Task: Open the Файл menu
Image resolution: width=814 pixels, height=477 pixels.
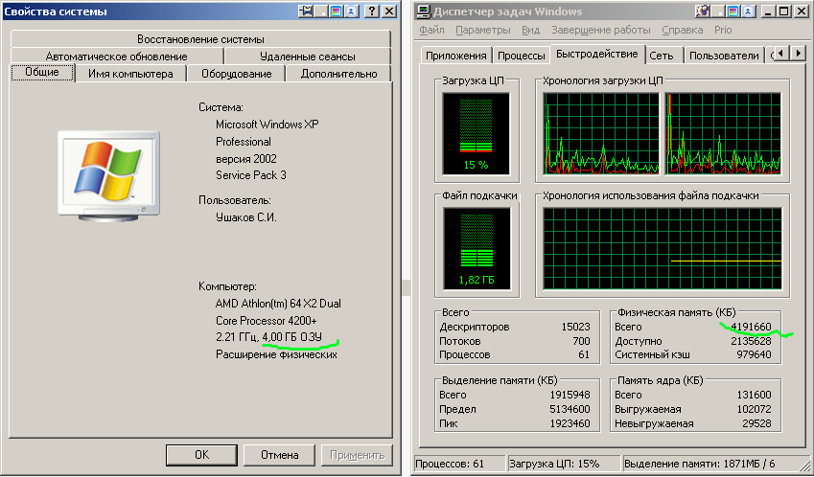Action: (431, 30)
